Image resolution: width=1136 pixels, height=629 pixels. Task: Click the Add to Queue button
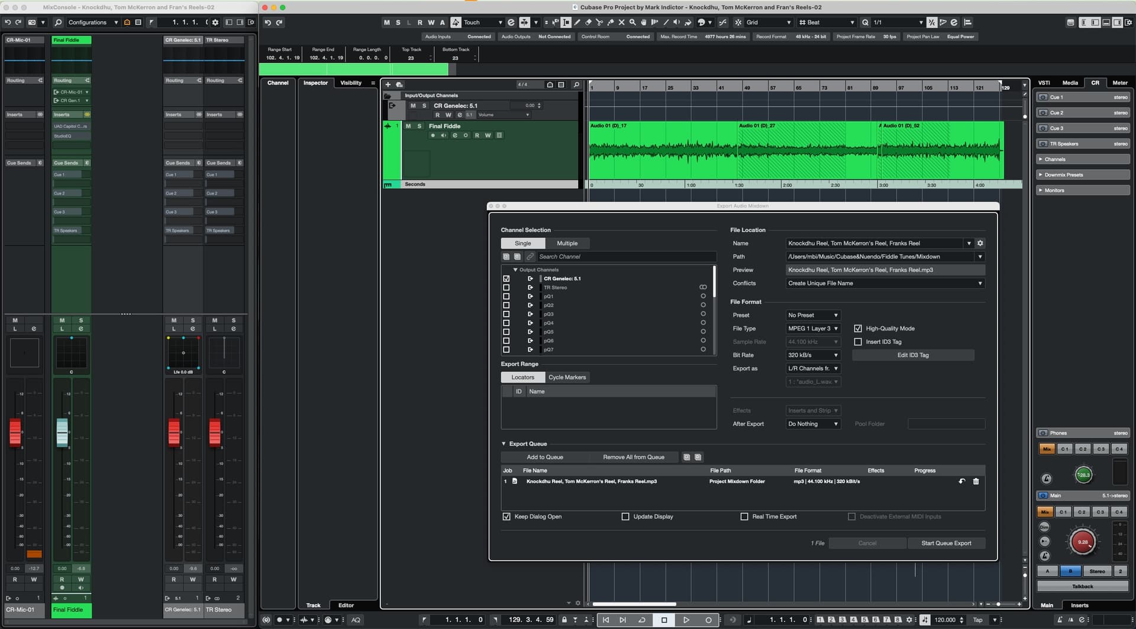click(545, 457)
